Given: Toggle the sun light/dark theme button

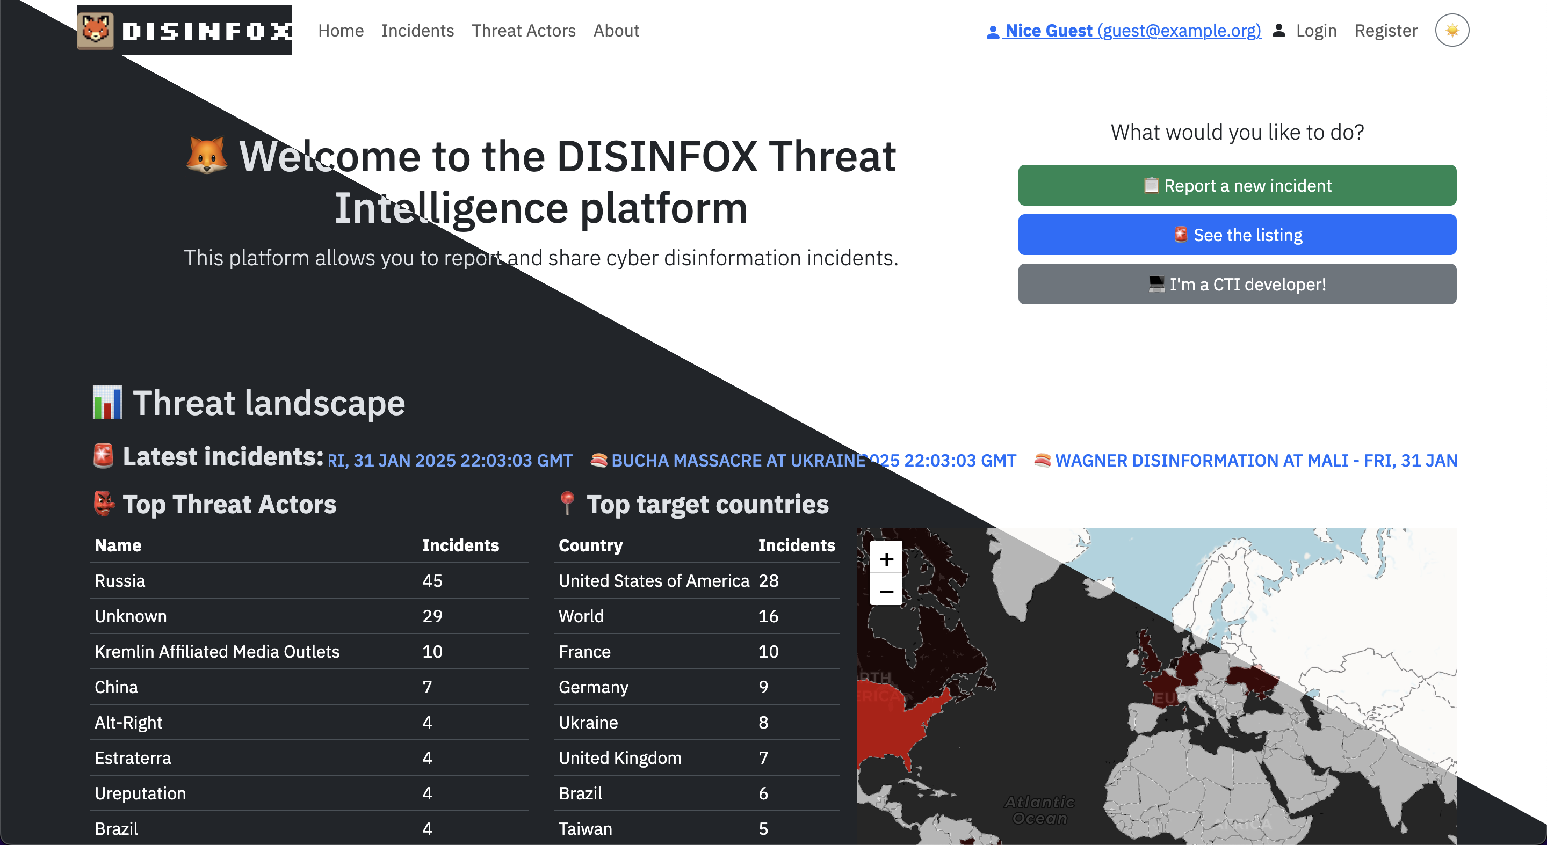Looking at the screenshot, I should pos(1451,30).
